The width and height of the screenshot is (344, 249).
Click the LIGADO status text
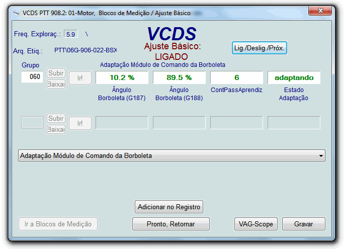[171, 57]
